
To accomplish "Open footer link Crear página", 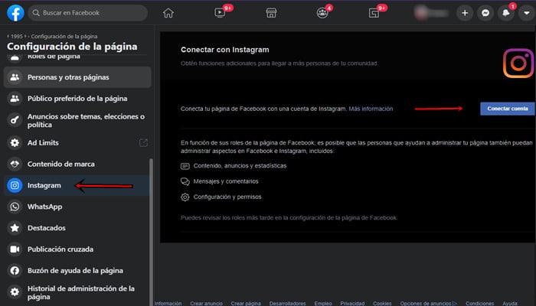I will 246,303.
